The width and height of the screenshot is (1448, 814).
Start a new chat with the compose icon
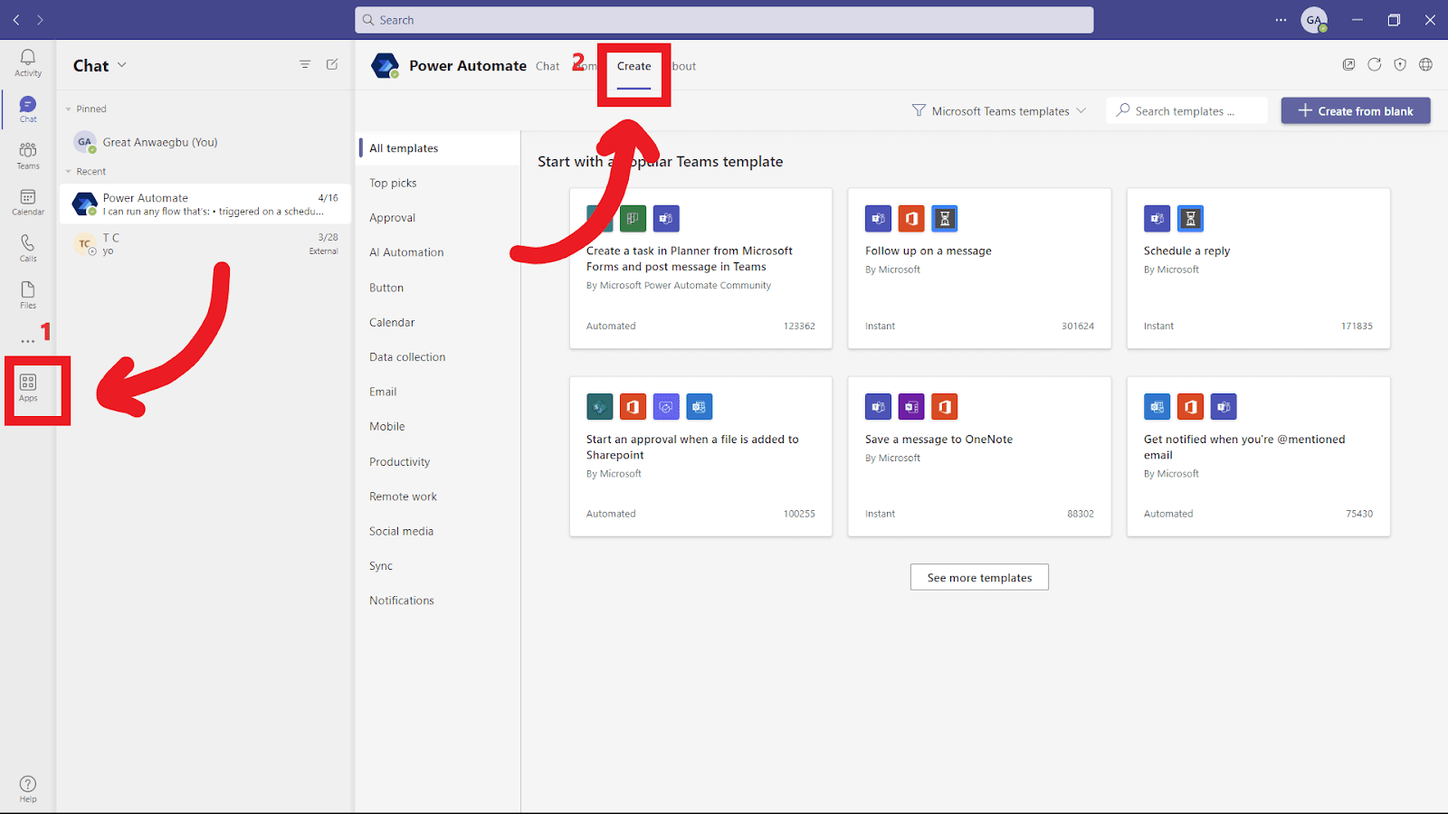(332, 64)
